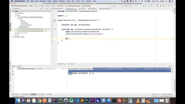Open the project panel settings gear
Viewport: 185px width, 104px height.
[47, 9]
